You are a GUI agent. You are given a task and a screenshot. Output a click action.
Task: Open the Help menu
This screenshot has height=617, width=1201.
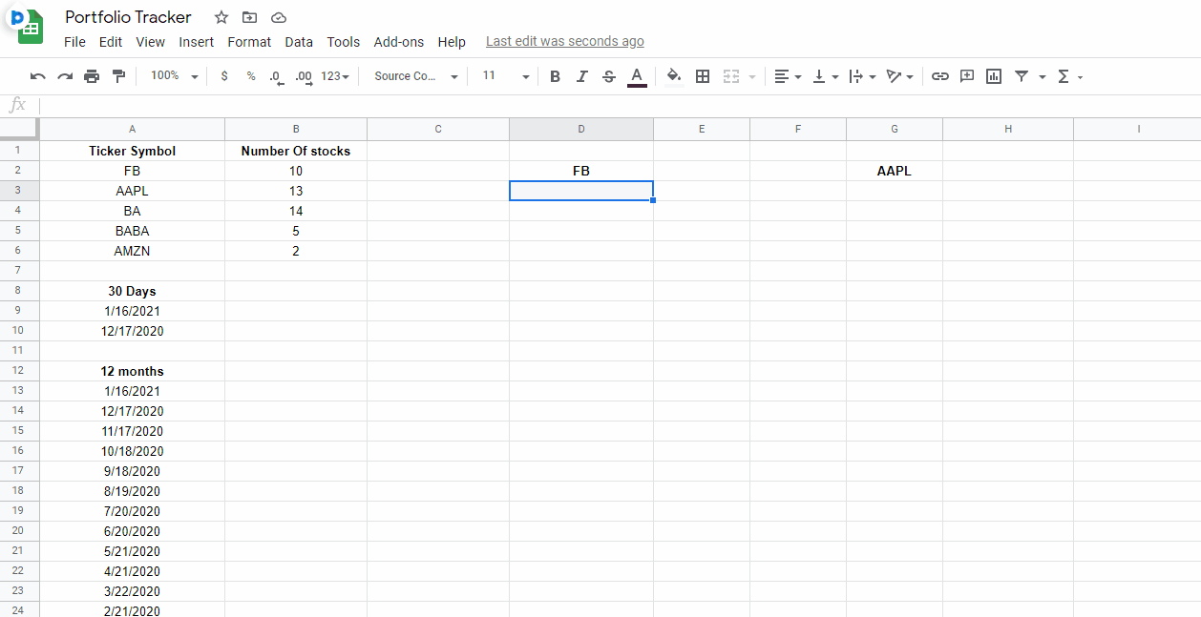coord(452,42)
